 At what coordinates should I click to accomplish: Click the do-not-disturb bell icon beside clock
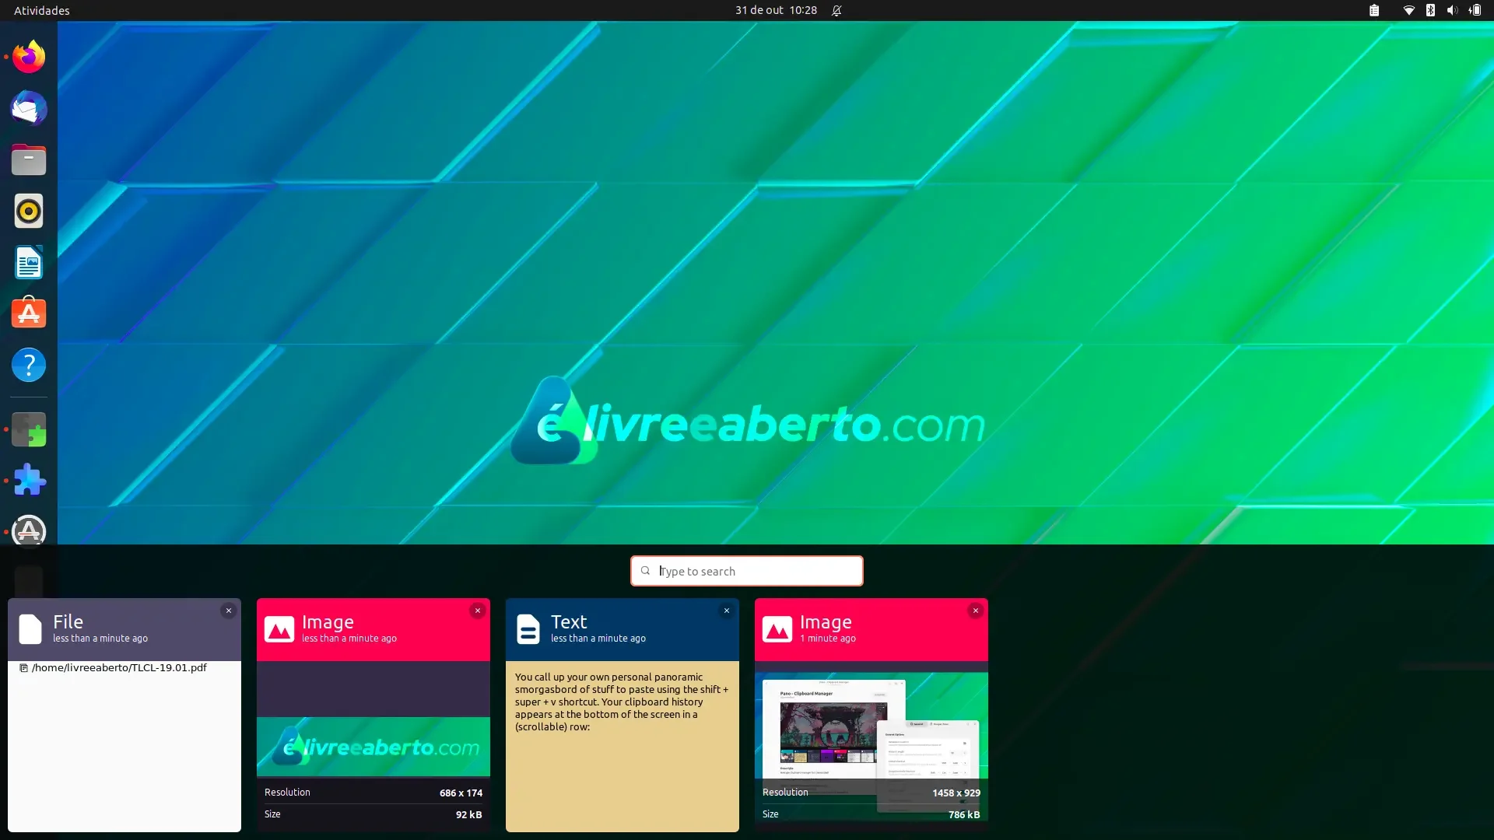(x=836, y=11)
